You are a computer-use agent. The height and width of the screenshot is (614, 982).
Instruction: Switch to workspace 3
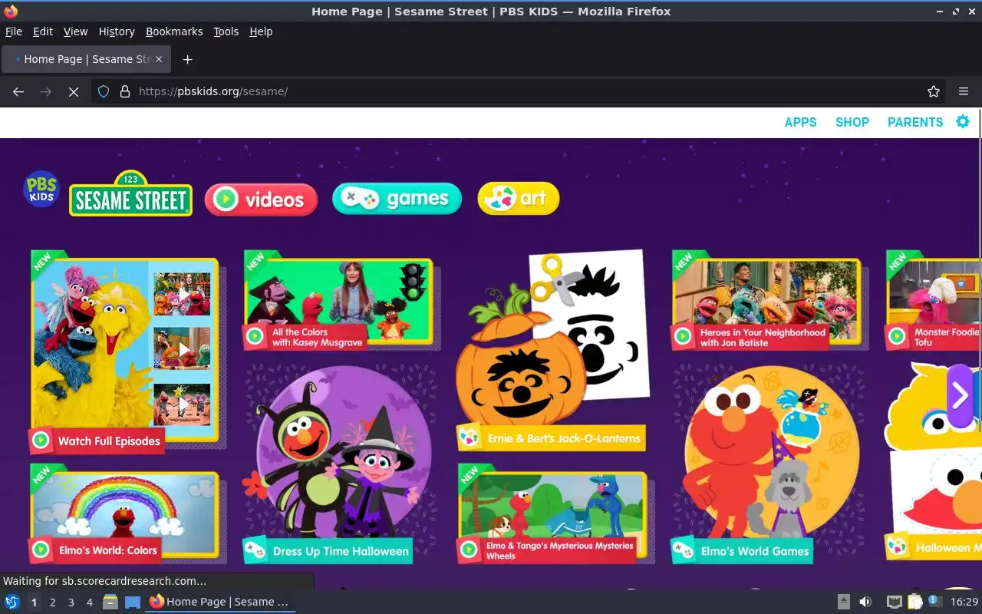tap(71, 602)
